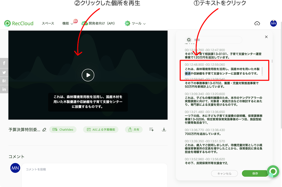This screenshot has width=282, height=187.
Task: Download the video file icon
Action: coord(164,129)
